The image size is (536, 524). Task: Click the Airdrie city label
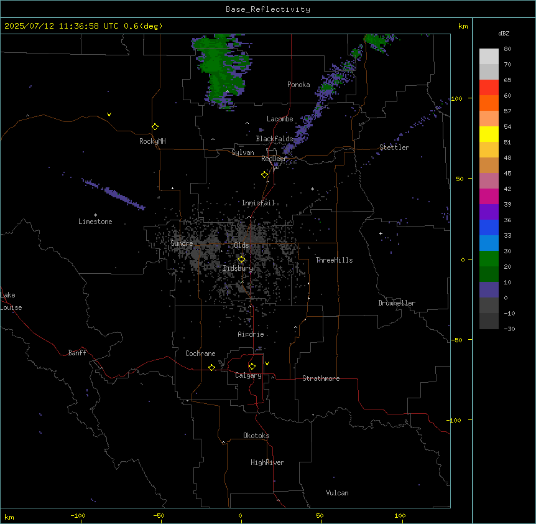pos(251,334)
